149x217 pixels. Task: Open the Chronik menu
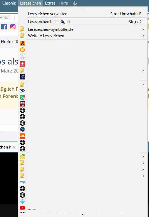click(9, 3)
